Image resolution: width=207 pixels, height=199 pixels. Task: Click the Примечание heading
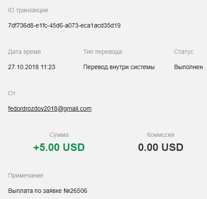tap(26, 175)
